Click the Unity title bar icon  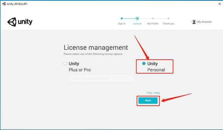(4, 4)
